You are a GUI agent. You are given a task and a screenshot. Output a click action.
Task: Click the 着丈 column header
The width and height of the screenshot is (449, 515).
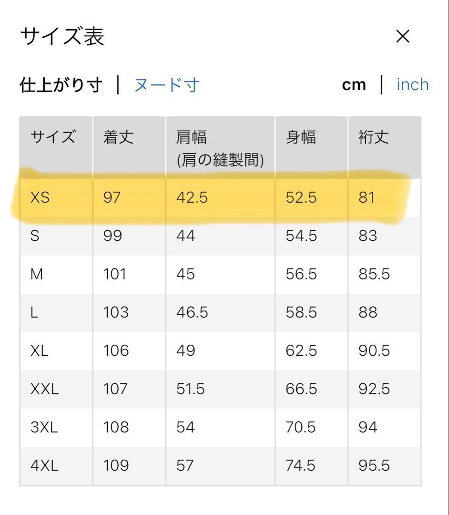coord(119,138)
